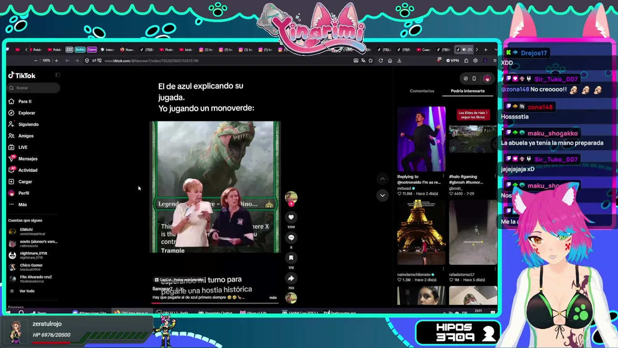Click Cargar upload option
Viewport: 618px width, 348px height.
20,182
